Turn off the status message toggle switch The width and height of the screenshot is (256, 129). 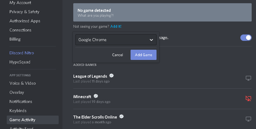[246, 38]
